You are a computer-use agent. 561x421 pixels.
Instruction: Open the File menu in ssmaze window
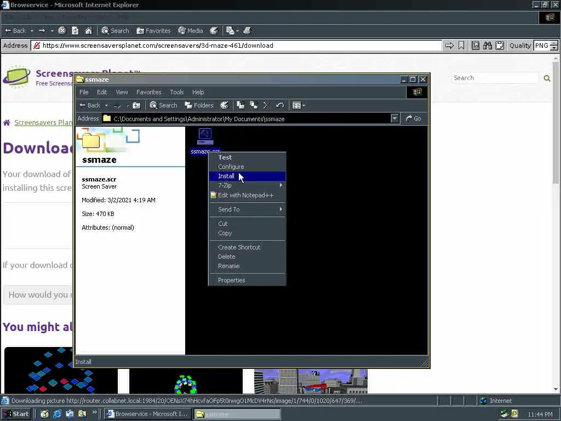[x=84, y=92]
